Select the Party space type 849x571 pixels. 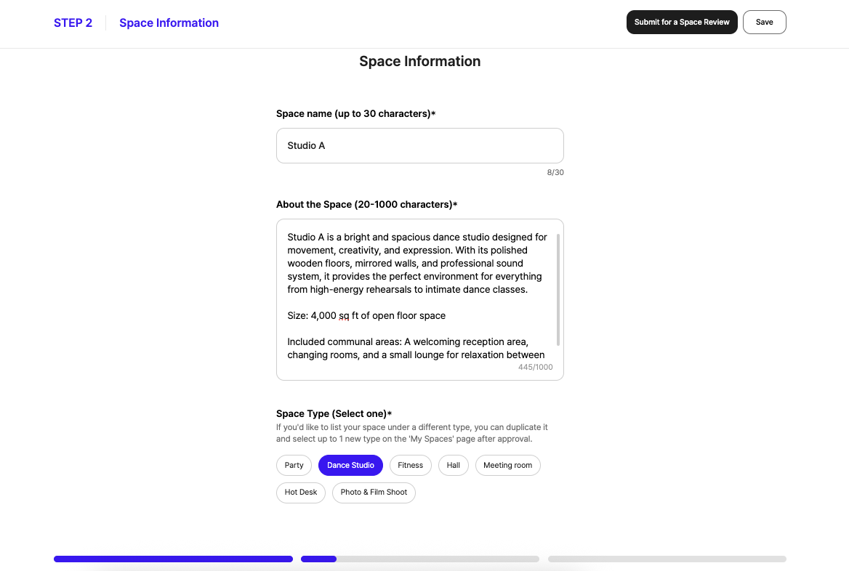point(294,465)
